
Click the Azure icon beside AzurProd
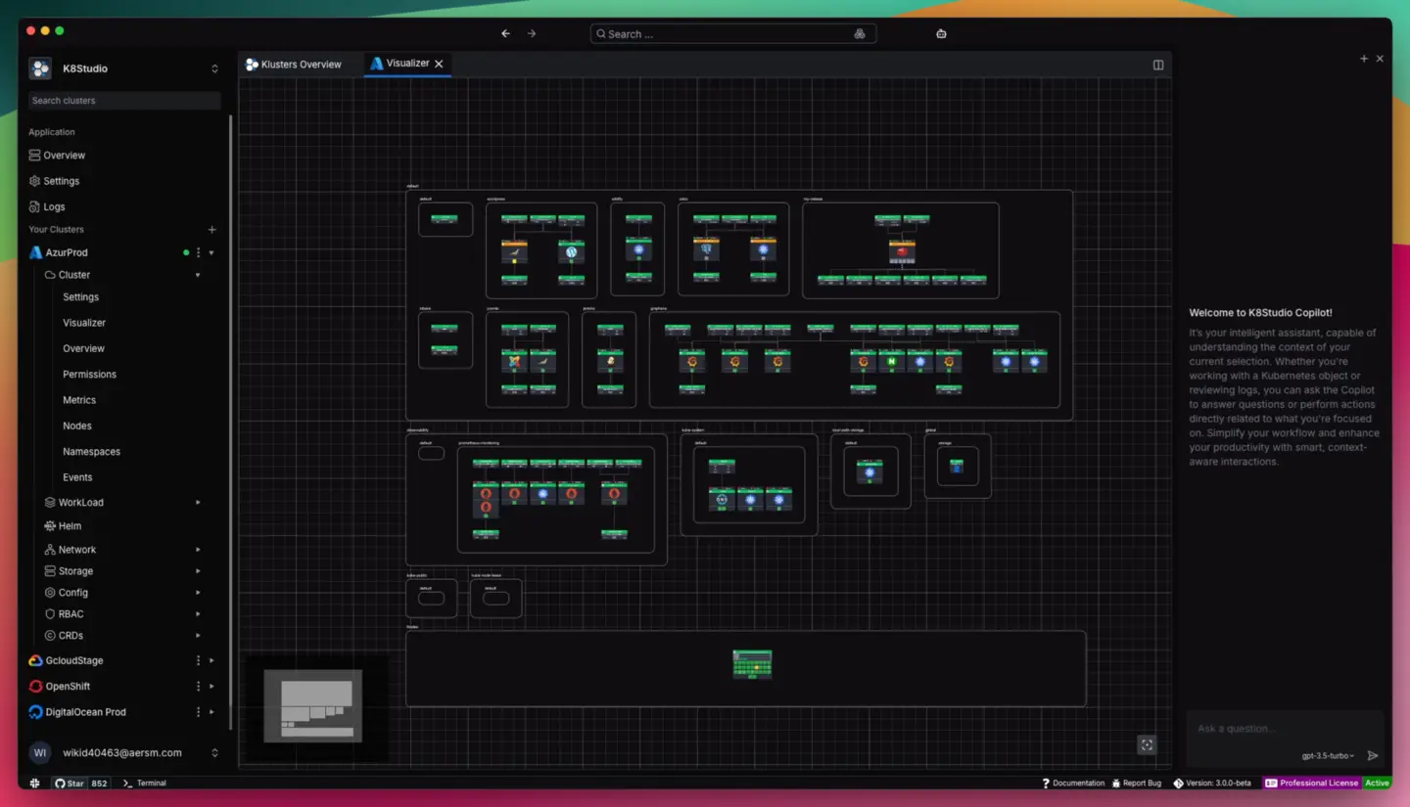(x=35, y=252)
